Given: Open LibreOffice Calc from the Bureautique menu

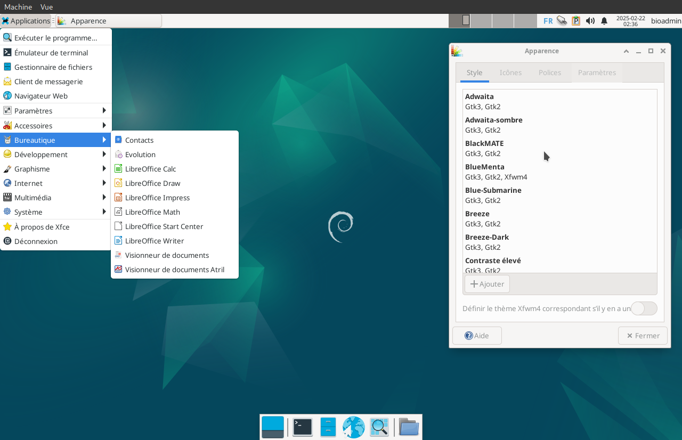Looking at the screenshot, I should [x=150, y=169].
